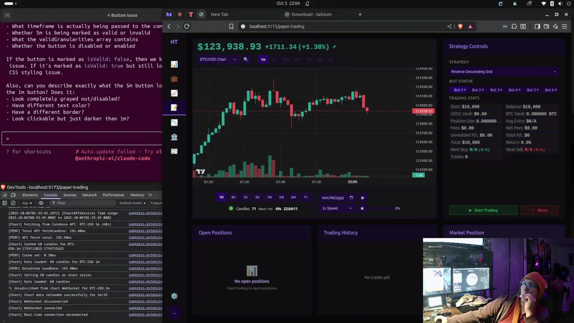Open a new browser tab
574x323 pixels.
tap(360, 14)
